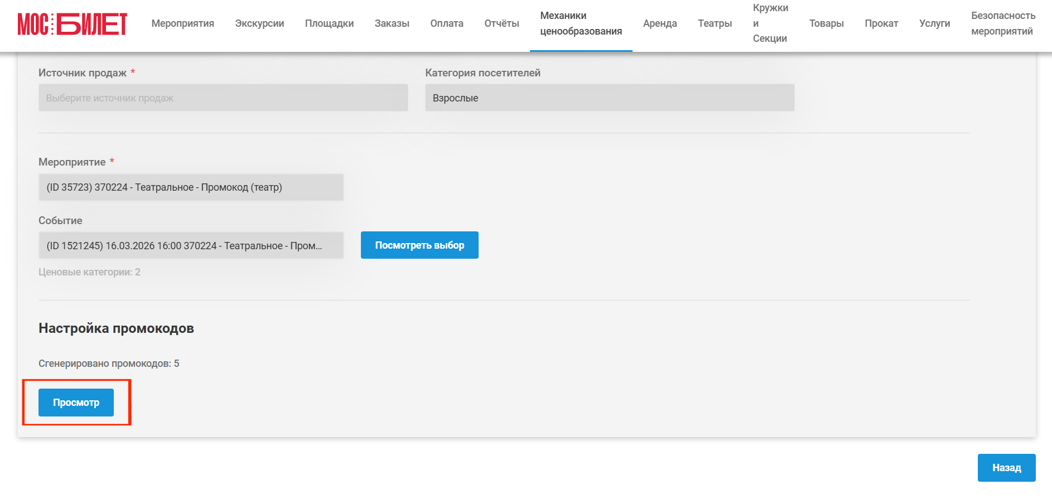
Task: Open the Услуги menu item
Action: pyautogui.click(x=935, y=23)
